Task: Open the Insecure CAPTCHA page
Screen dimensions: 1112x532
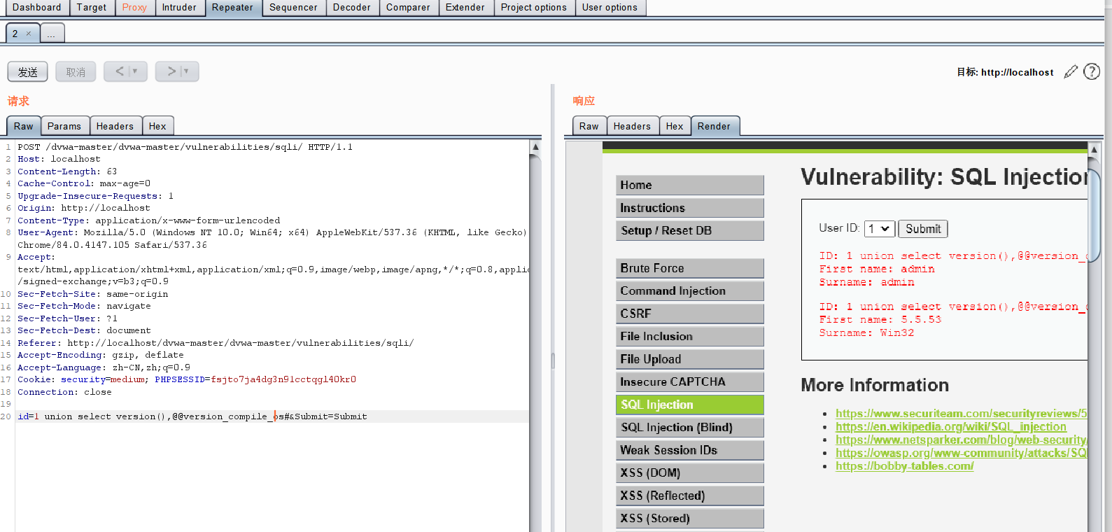Action: tap(690, 381)
